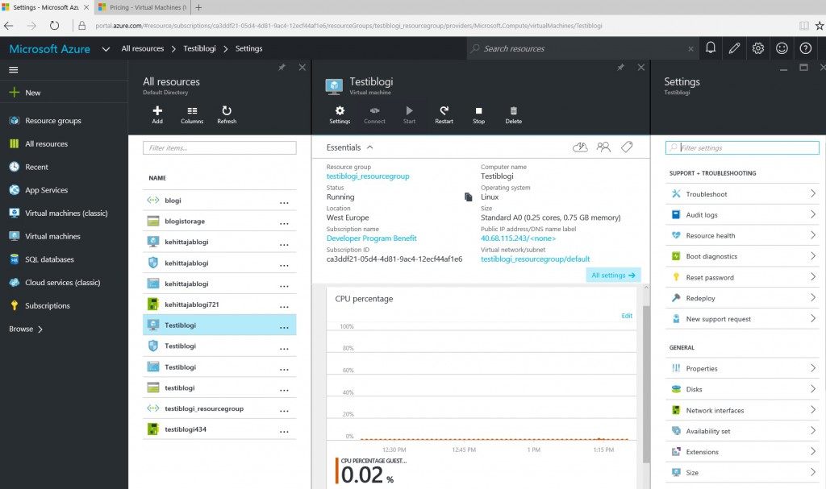
Task: Click browser Refresh button
Action: (54, 25)
